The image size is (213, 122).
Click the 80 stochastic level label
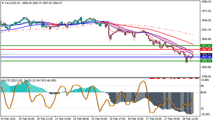click(x=202, y=86)
